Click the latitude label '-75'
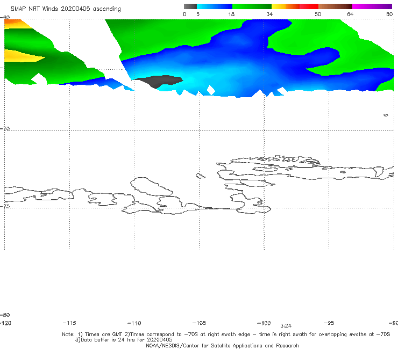 point(5,206)
